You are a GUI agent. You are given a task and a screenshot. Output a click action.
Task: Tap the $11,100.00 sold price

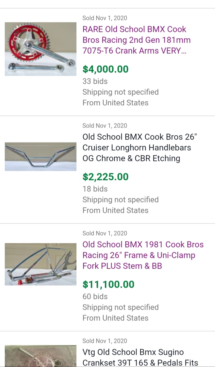click(108, 284)
